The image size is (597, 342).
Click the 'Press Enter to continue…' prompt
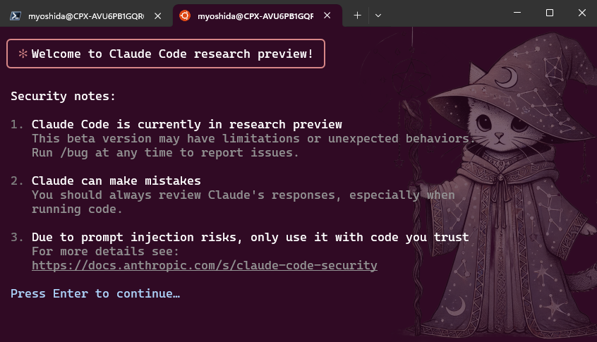click(95, 293)
